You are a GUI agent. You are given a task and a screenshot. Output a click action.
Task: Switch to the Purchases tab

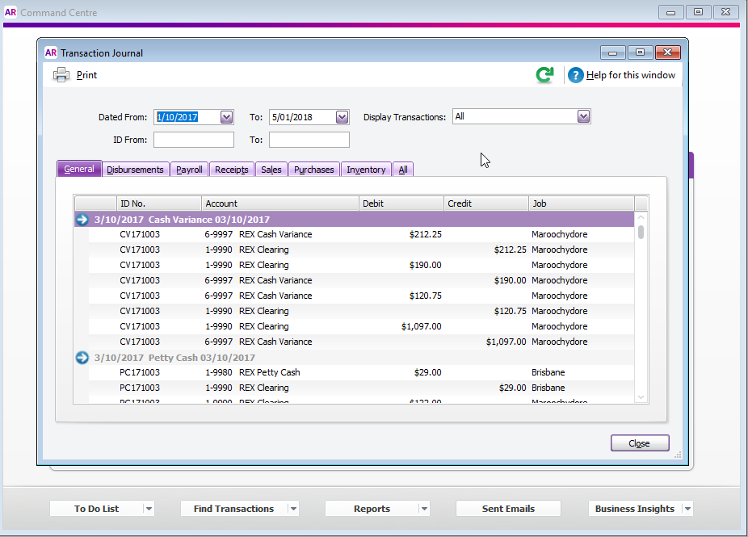coord(314,170)
